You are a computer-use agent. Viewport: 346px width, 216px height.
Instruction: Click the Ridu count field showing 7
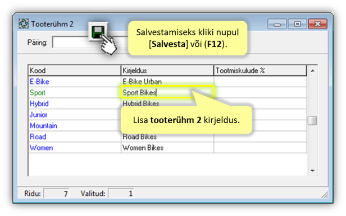[x=57, y=194]
